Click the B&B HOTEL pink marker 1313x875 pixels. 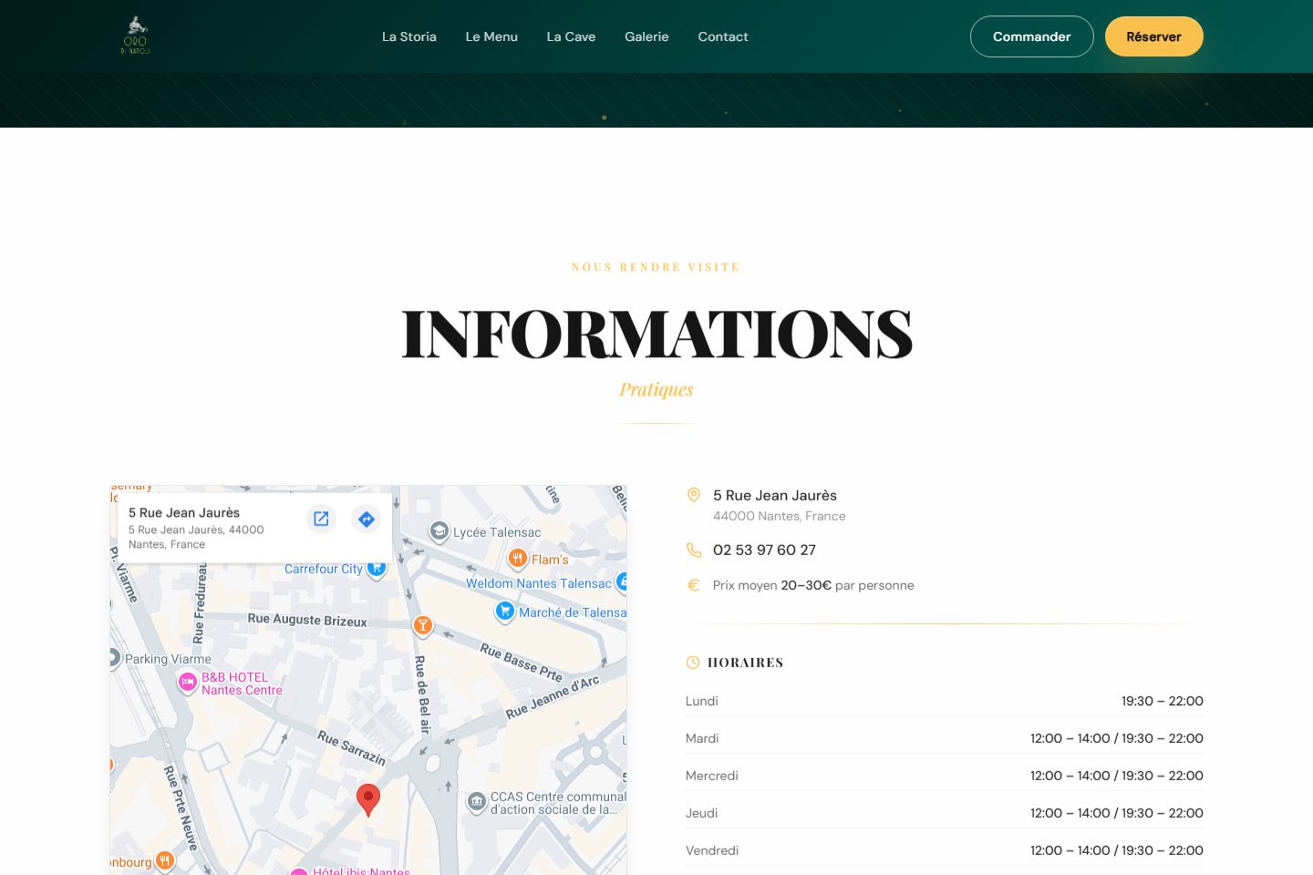[x=188, y=682]
